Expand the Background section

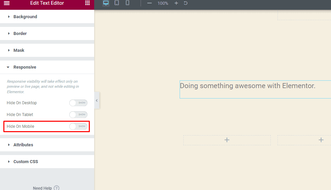click(47, 17)
